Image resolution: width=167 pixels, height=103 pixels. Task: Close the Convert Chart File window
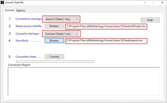pos(162,2)
